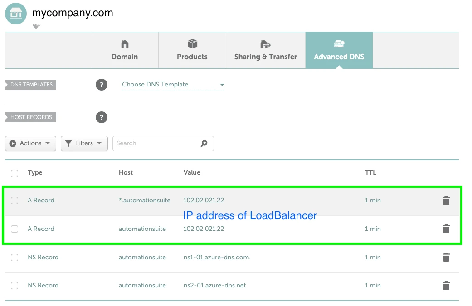Image resolution: width=472 pixels, height=306 pixels.
Task: Click the *.automationsuite host cell
Action: point(145,200)
